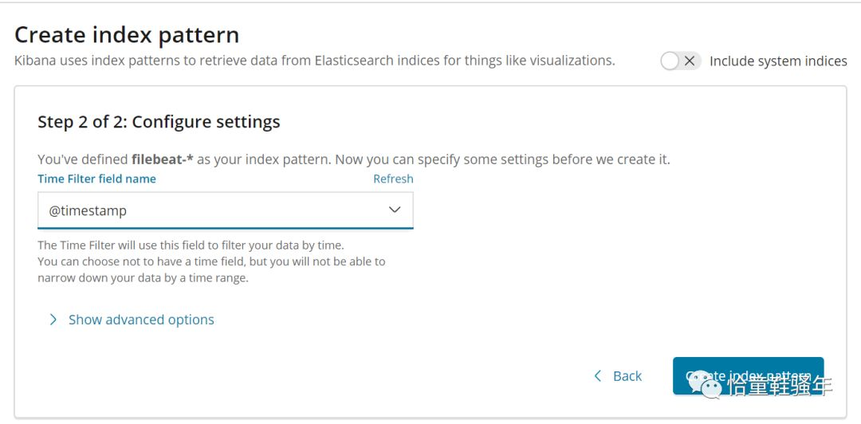
Task: Click the left chevron icon beside Back
Action: click(597, 376)
